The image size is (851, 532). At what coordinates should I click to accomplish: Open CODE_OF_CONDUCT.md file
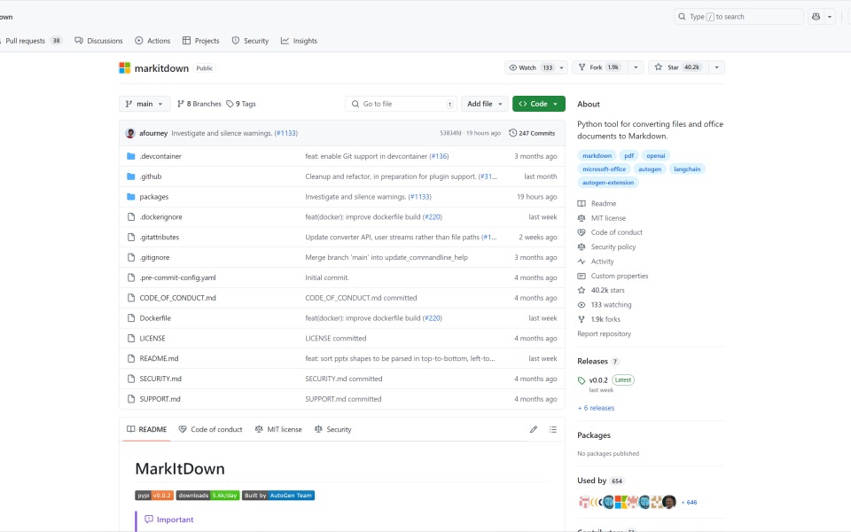coord(177,298)
